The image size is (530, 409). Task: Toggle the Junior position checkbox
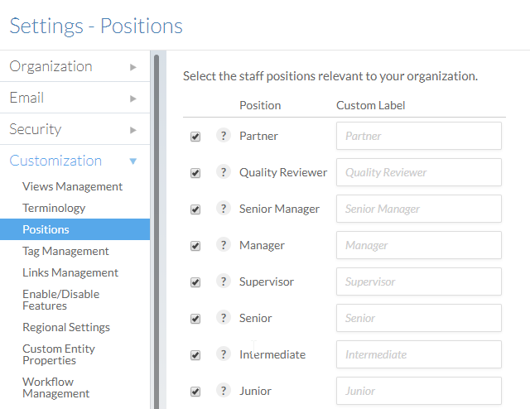pos(195,392)
